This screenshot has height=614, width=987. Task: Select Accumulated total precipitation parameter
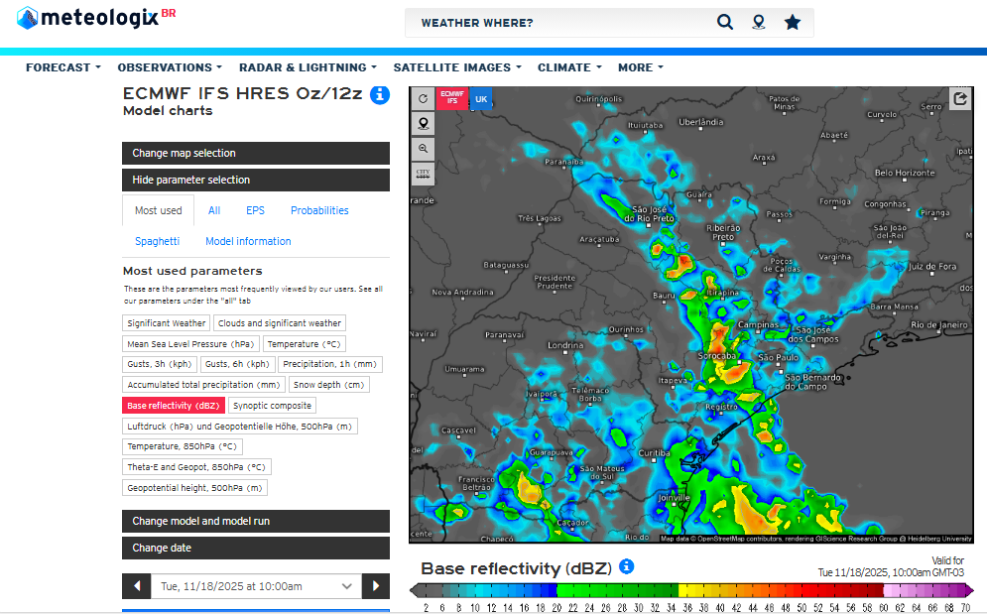pyautogui.click(x=203, y=385)
